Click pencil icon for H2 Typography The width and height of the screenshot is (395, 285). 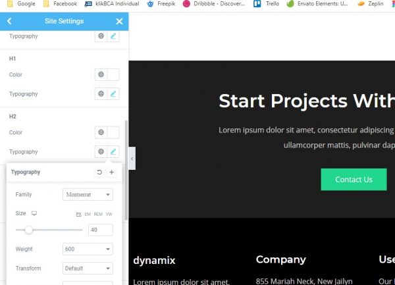tap(113, 152)
